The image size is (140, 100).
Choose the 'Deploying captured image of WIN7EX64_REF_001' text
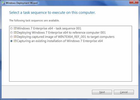click(x=51, y=37)
